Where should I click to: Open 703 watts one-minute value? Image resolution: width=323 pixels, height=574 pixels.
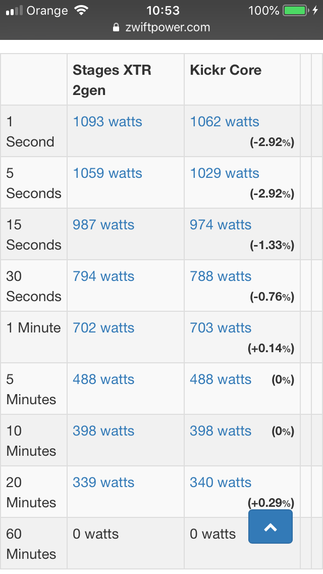[221, 328]
